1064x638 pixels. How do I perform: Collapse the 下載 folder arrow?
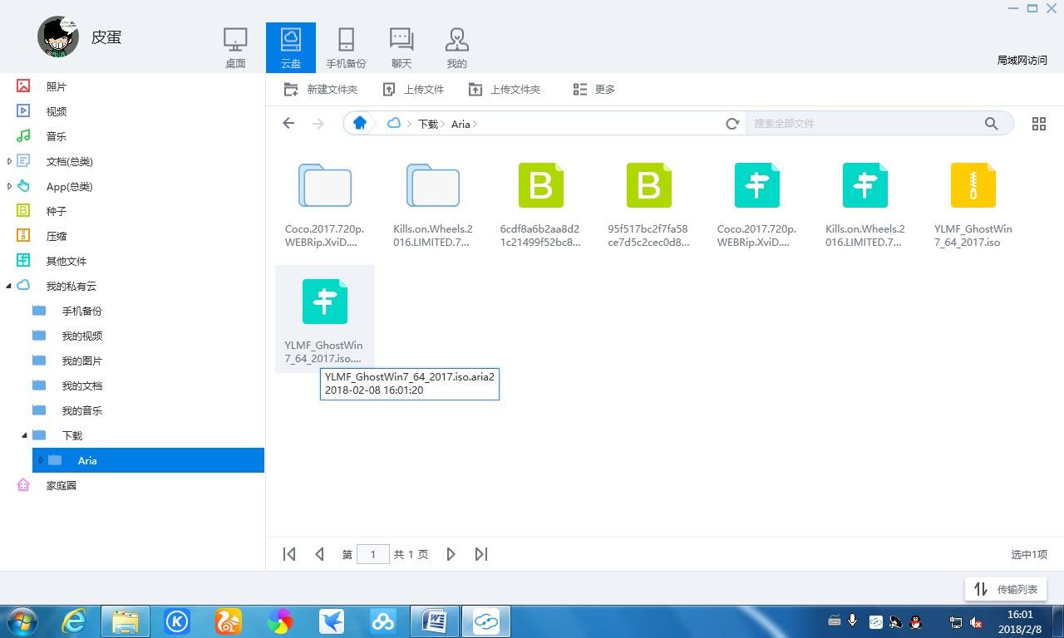24,435
